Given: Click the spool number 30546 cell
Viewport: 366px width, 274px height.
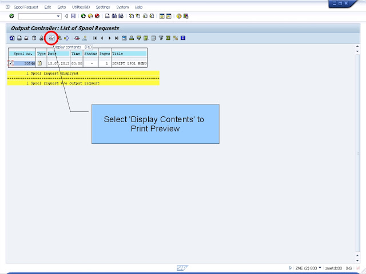Looking at the screenshot, I should pyautogui.click(x=24, y=63).
